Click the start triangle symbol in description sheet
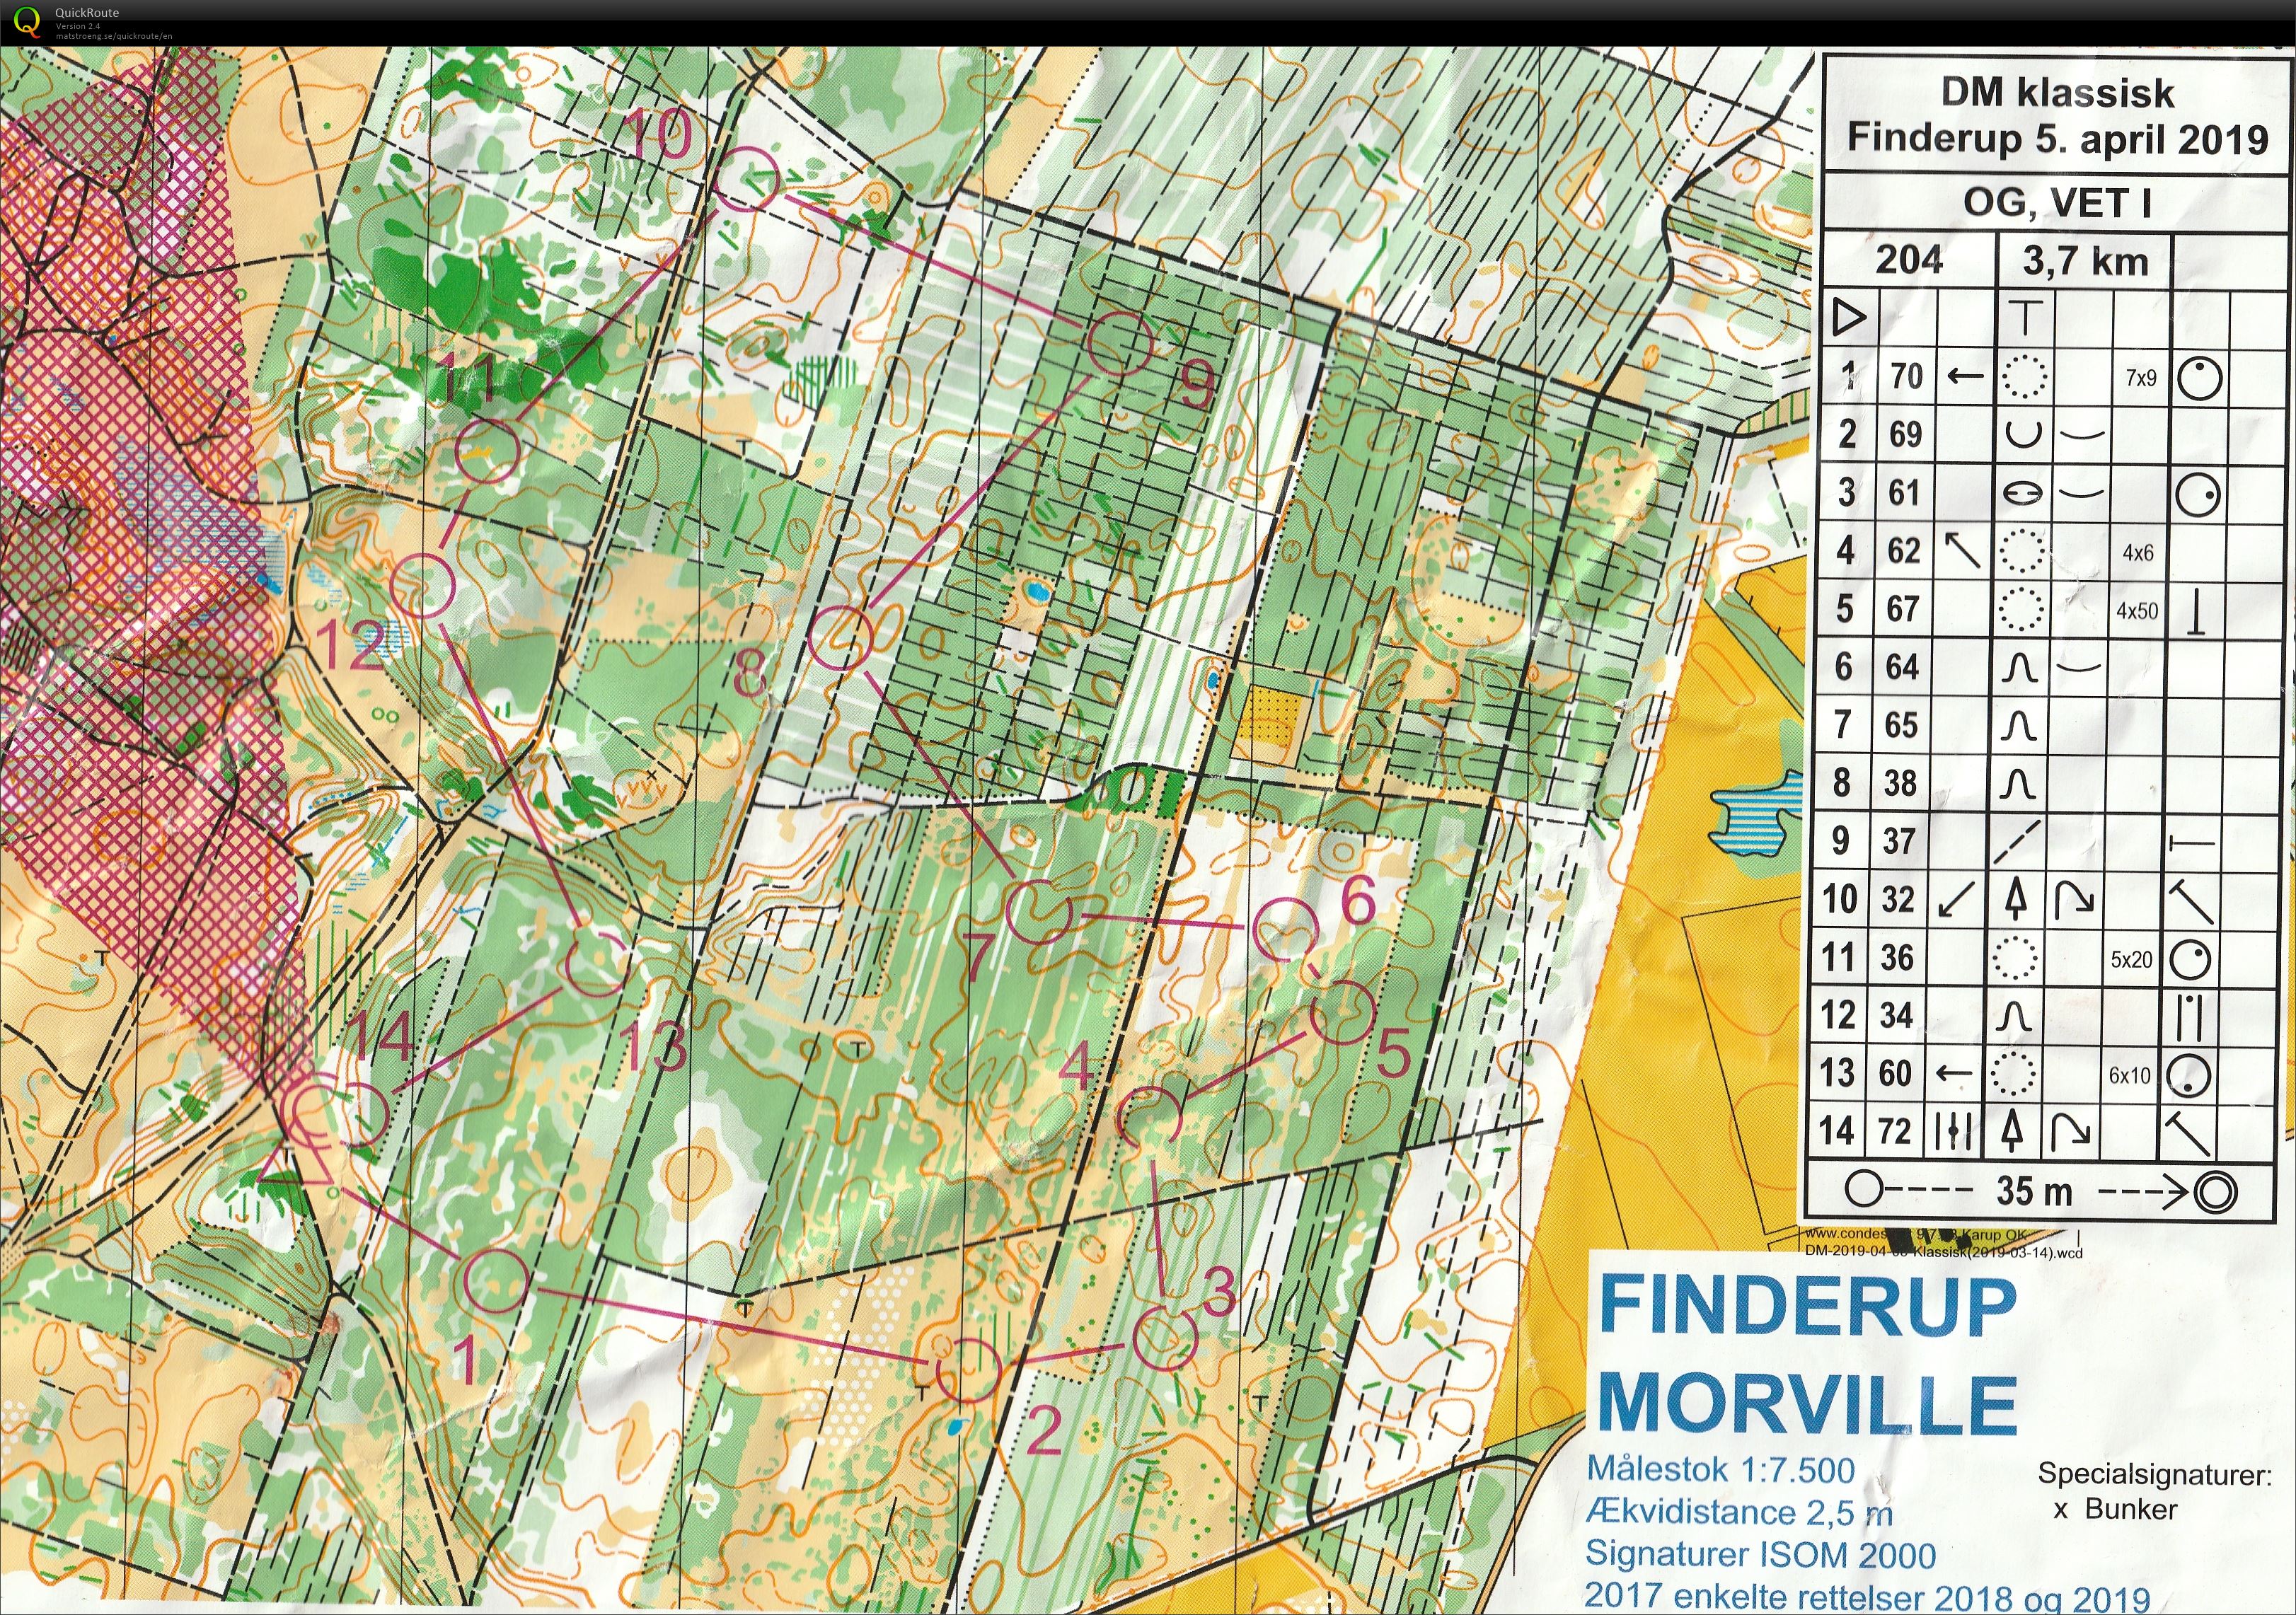 coord(1850,318)
